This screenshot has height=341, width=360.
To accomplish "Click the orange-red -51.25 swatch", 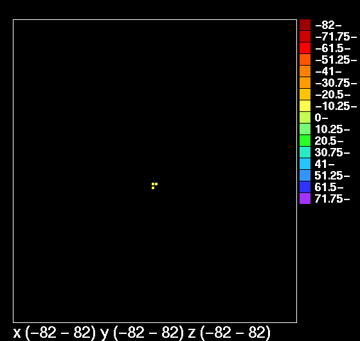I will (305, 59).
